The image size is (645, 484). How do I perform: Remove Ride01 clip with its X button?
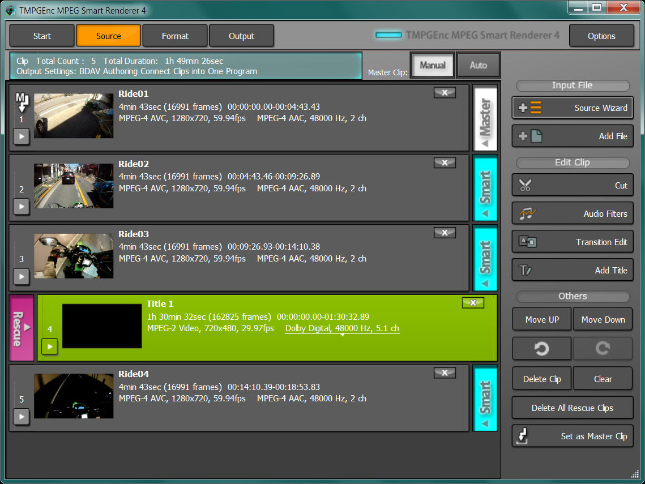tap(445, 92)
